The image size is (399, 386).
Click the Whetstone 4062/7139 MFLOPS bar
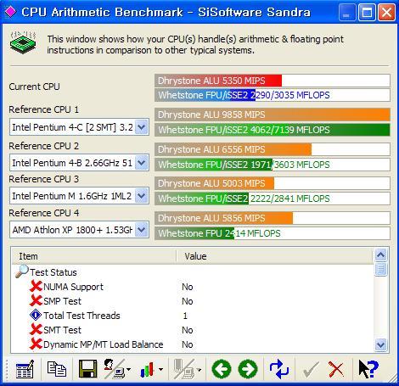click(x=273, y=130)
